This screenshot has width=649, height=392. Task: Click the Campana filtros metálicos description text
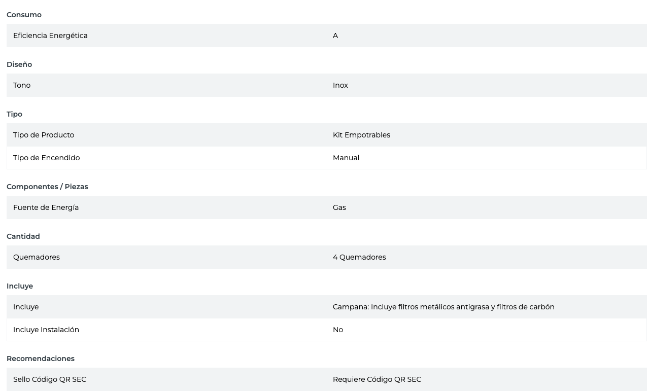(443, 307)
